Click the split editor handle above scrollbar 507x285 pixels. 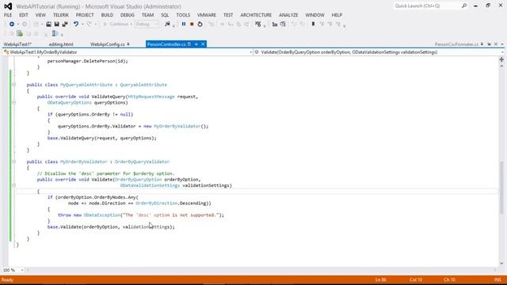501,59
